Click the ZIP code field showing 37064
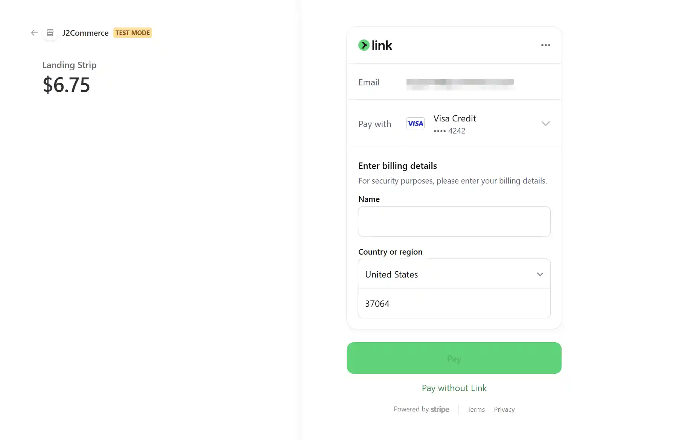The width and height of the screenshot is (679, 440). (454, 303)
